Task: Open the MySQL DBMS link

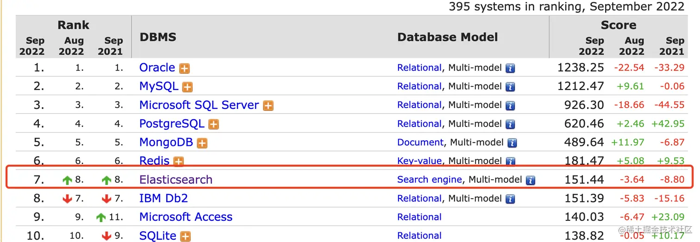Action: (x=159, y=86)
